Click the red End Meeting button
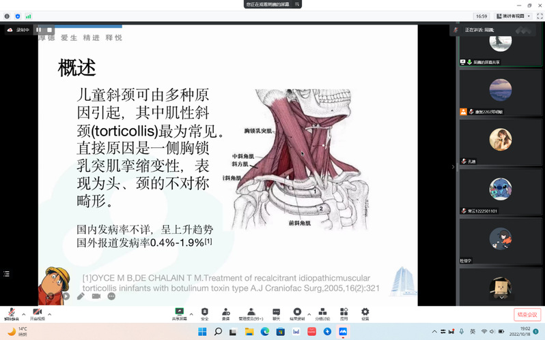Screen dimensions: 545x340 pos(527,314)
